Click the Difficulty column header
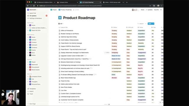The width and height of the screenshot is (189, 106). pos(130,27)
